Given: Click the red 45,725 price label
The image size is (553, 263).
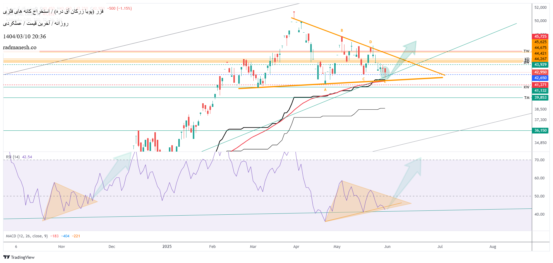Looking at the screenshot, I should click(x=540, y=37).
